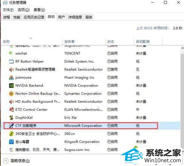Switch to the 服务 tab
184x166 pixels.
coord(89,17)
